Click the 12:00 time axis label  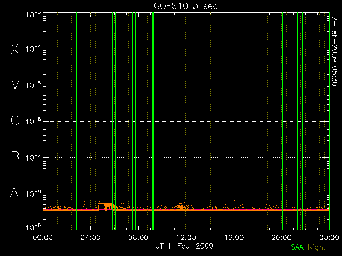[186, 237]
